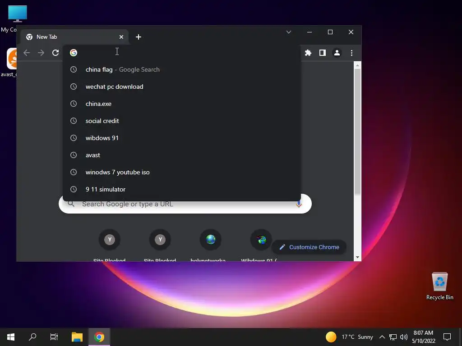The width and height of the screenshot is (462, 346).
Task: Open the holynetworka shortcut globe icon
Action: (210, 240)
